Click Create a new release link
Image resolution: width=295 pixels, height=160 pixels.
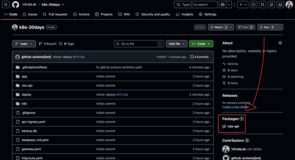tap(235, 107)
